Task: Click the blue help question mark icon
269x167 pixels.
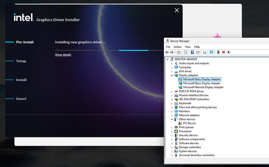Action: [192, 52]
